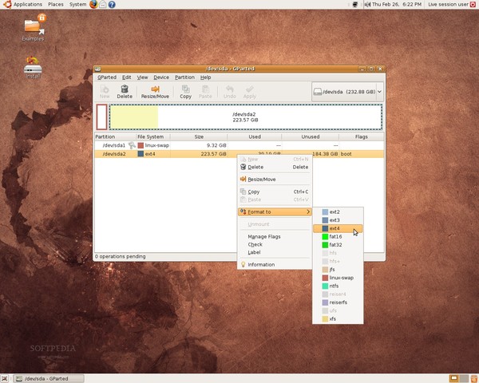
Task: Expand the Format to submenu
Action: pyautogui.click(x=275, y=211)
